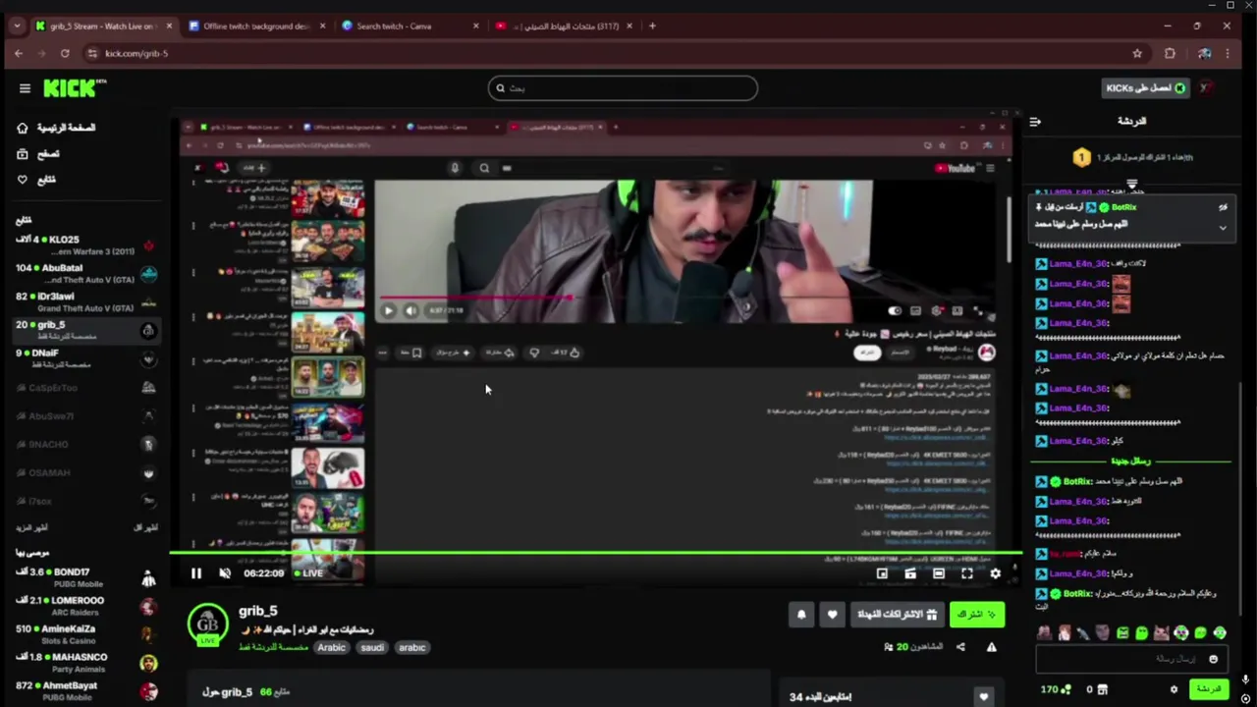The width and height of the screenshot is (1257, 707).
Task: Open followed channel iDr3lawi
Action: coord(85,301)
